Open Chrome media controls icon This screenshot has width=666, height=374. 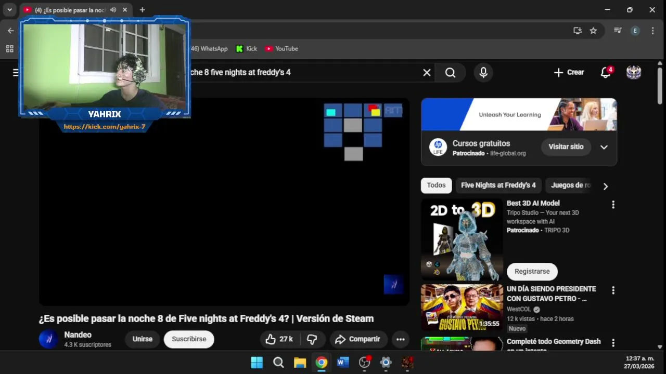618,31
